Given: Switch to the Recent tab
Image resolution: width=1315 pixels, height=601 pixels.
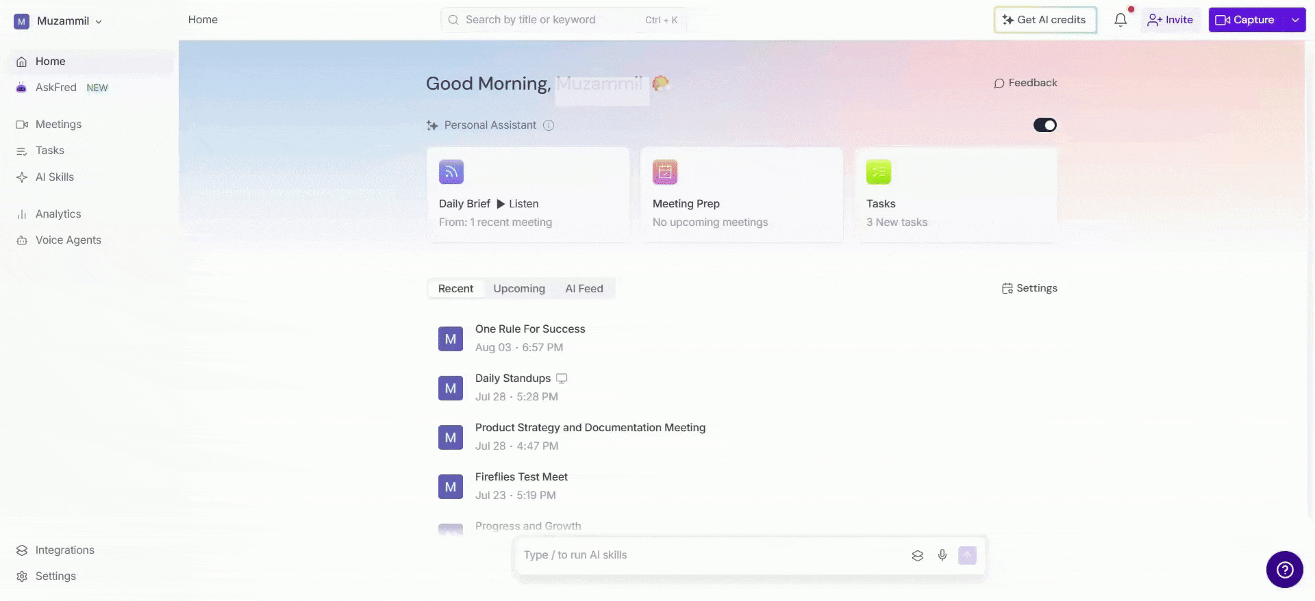Looking at the screenshot, I should pyautogui.click(x=455, y=289).
